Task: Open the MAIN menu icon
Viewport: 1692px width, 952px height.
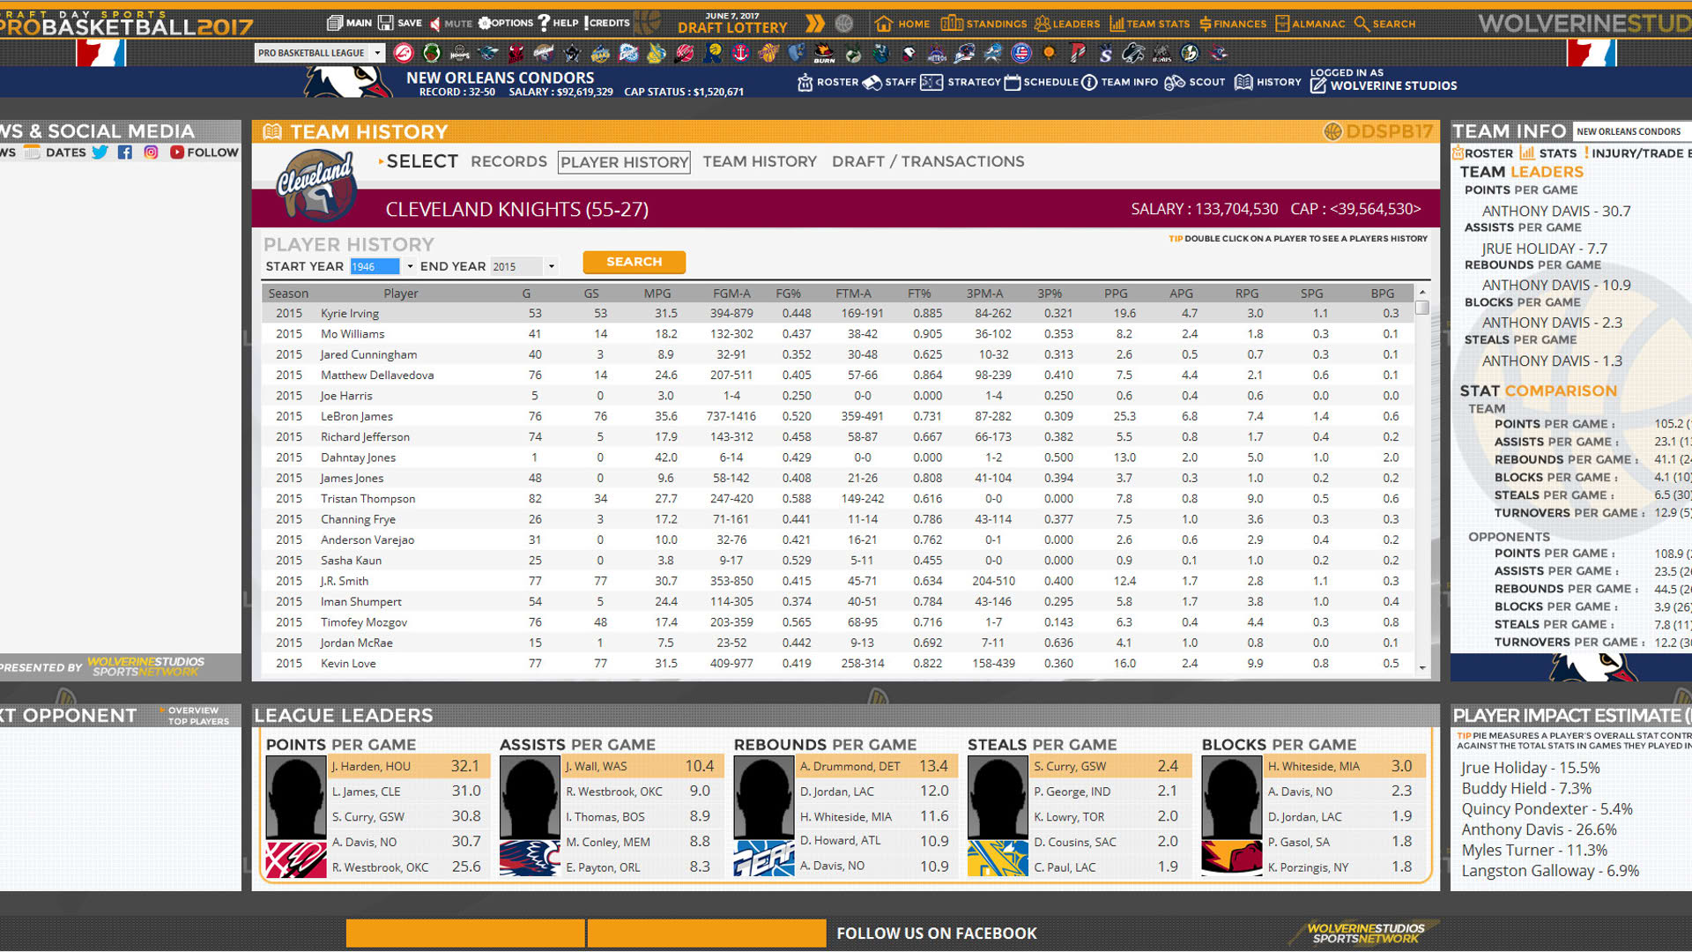Action: click(335, 23)
